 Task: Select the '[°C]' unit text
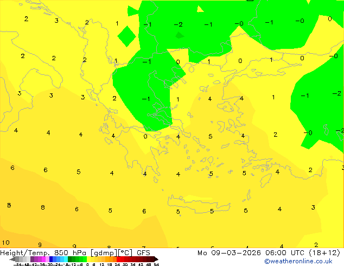pos(125,253)
